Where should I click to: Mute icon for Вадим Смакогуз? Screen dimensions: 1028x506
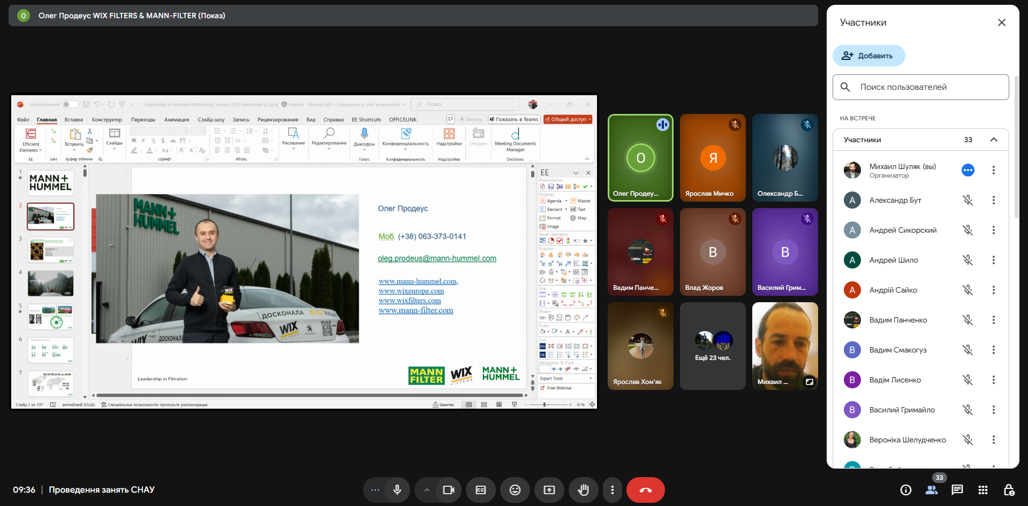point(967,350)
